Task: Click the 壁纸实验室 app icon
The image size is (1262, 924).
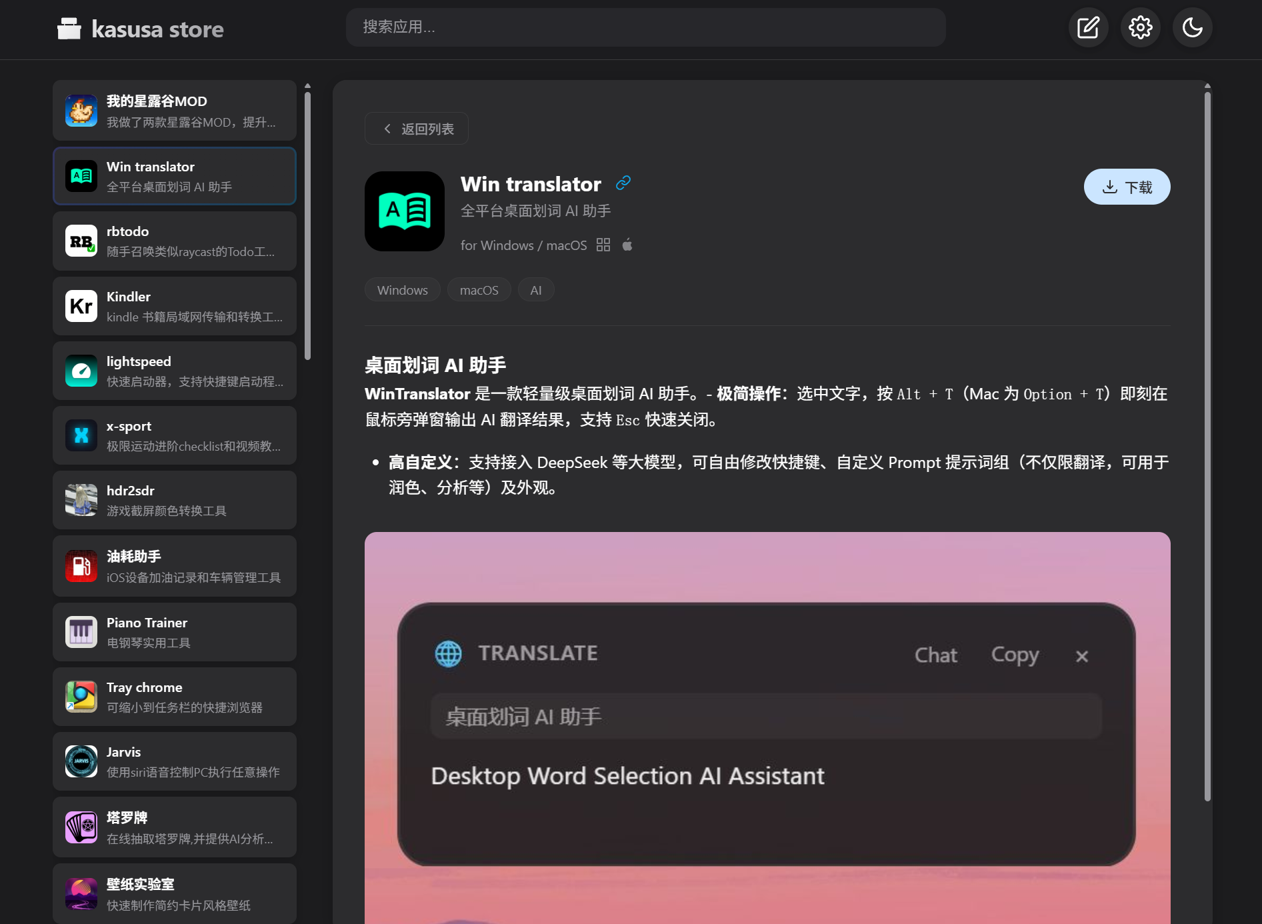Action: tap(81, 894)
